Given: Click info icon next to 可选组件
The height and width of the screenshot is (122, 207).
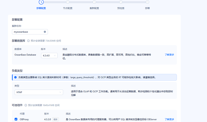Looking at the screenshot, I should [x=26, y=105].
